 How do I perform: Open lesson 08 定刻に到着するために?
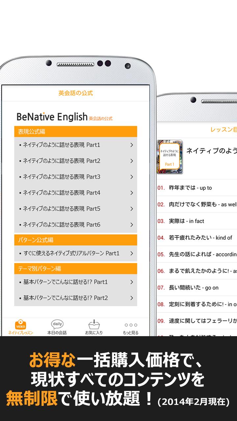tap(197, 304)
